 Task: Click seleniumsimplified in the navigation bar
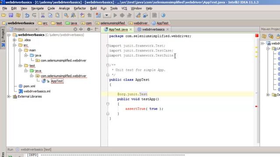110,23
